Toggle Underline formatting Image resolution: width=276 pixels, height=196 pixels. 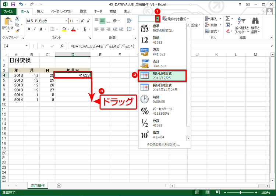(x=40, y=29)
